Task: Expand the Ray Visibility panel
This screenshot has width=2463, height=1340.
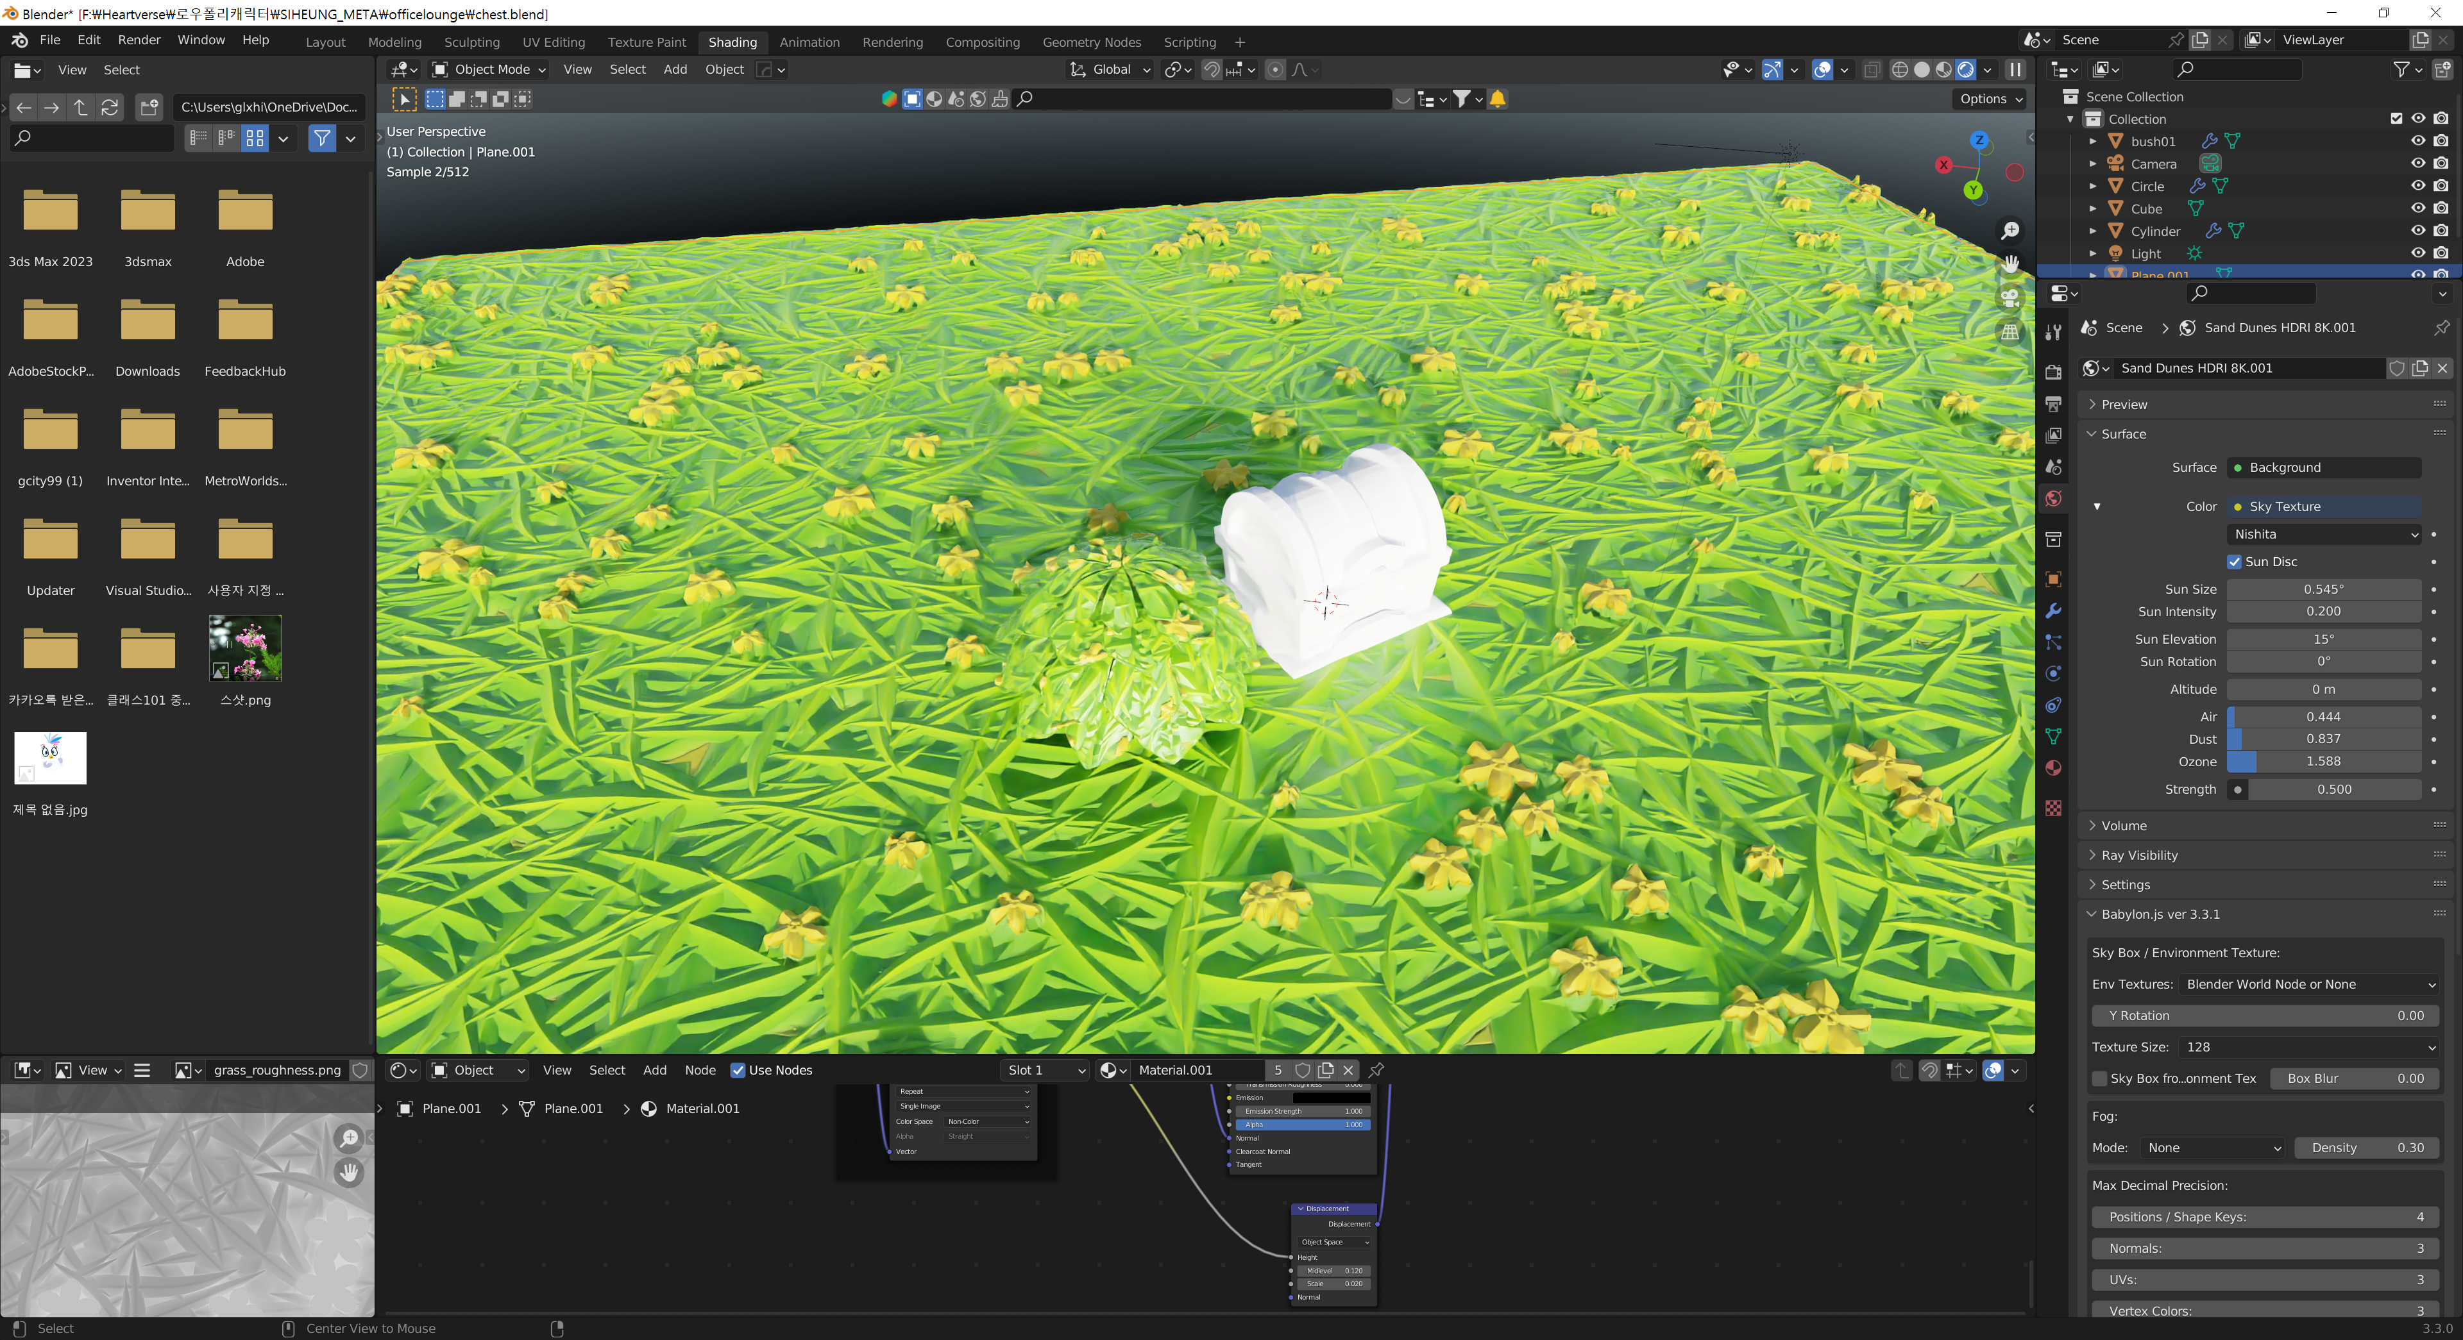Action: click(2139, 855)
